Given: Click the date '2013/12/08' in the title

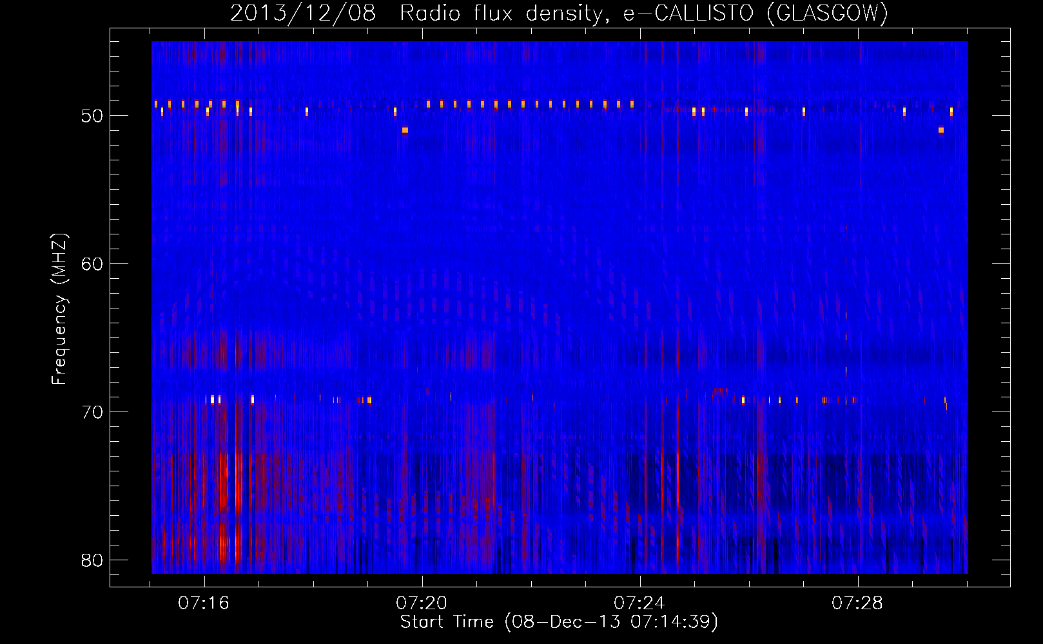Looking at the screenshot, I should (303, 13).
